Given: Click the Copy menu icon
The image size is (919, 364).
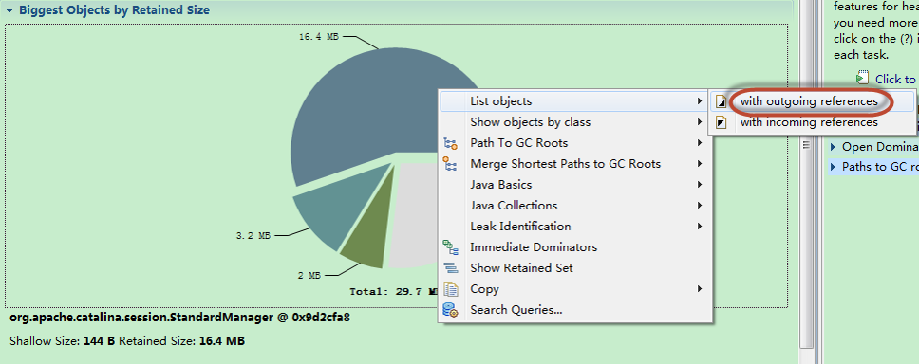Looking at the screenshot, I should click(x=450, y=289).
